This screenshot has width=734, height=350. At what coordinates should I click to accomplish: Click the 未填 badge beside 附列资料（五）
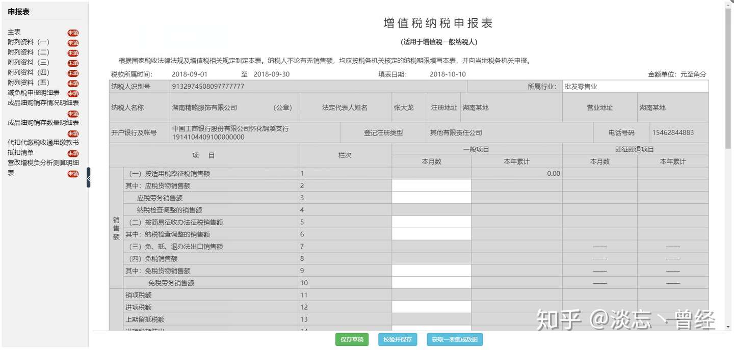[x=73, y=83]
